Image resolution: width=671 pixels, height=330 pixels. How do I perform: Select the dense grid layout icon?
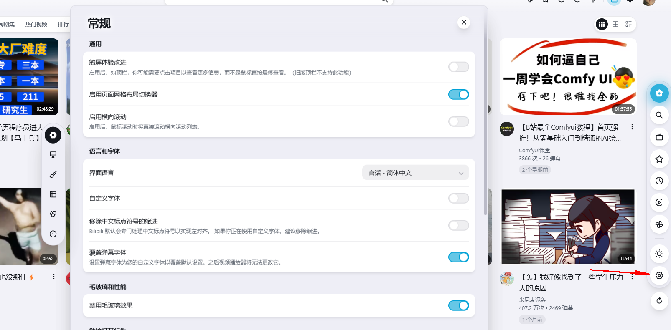602,24
